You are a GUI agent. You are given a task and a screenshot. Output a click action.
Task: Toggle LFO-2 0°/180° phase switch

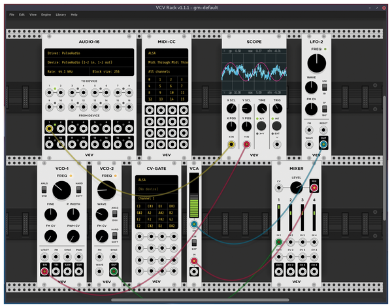[325, 109]
